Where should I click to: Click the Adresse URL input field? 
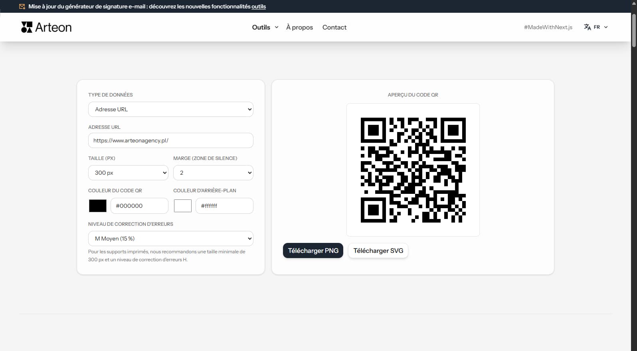point(171,140)
